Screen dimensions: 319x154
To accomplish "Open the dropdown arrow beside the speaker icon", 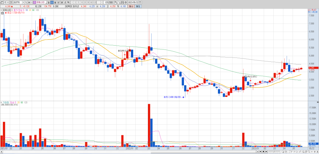I will 32,2.
